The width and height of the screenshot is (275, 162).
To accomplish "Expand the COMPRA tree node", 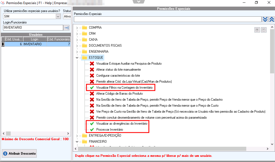I will [x=77, y=28].
